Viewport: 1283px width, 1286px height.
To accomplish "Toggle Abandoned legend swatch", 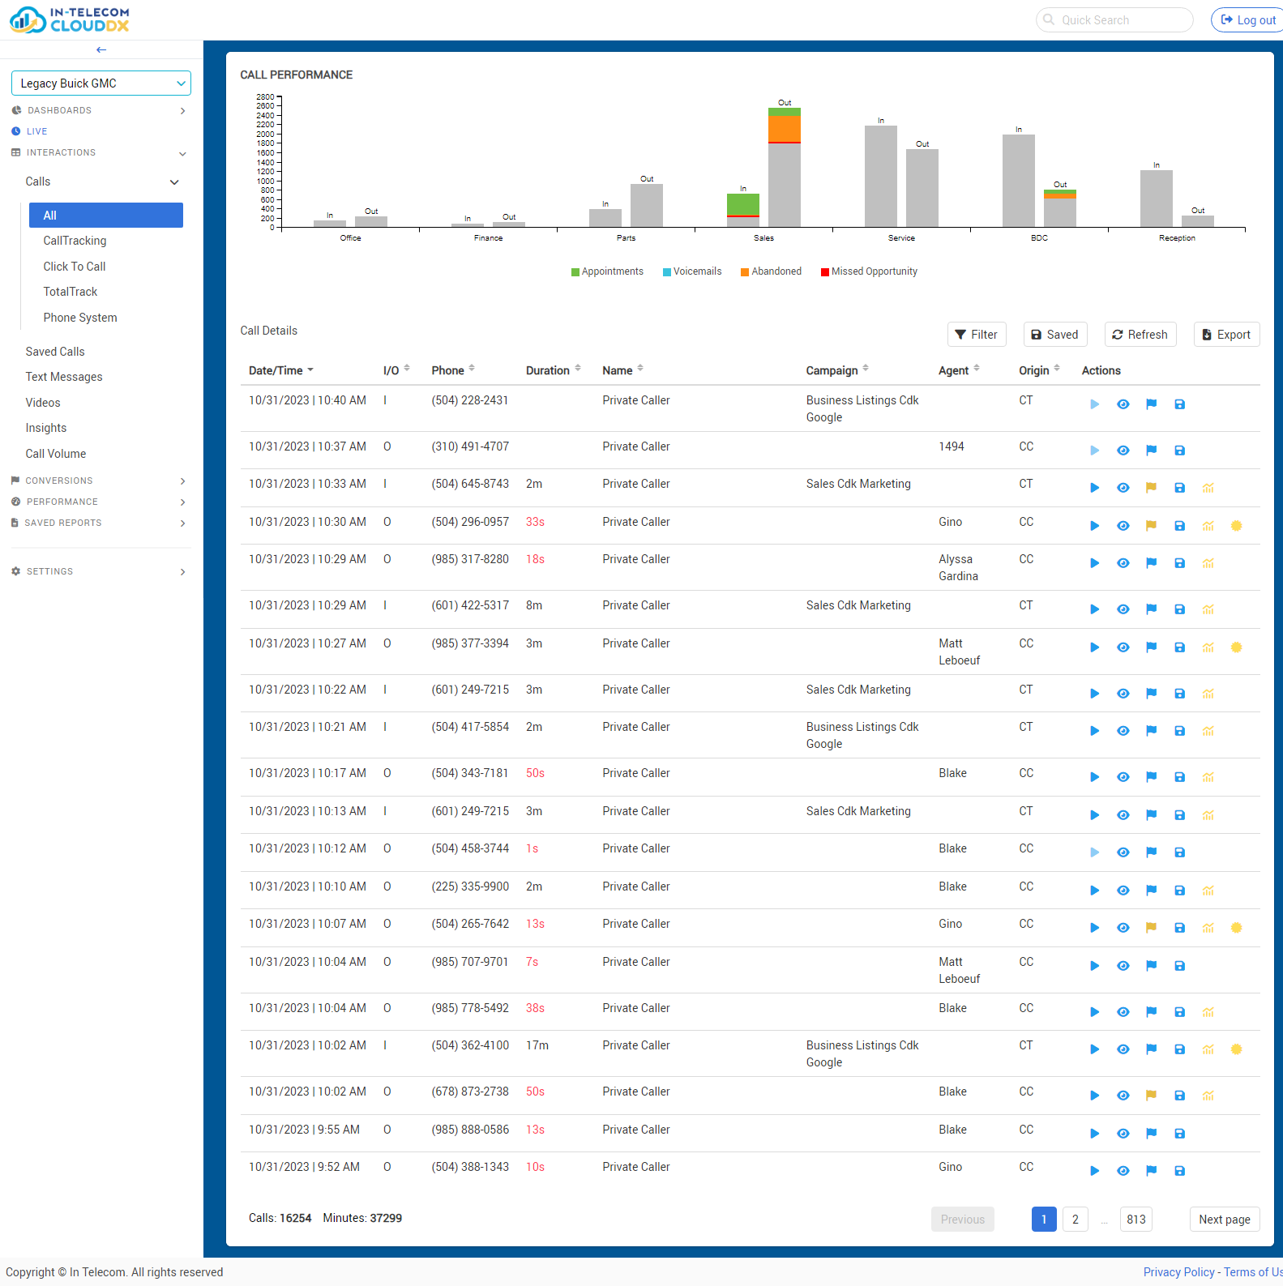I will click(745, 272).
